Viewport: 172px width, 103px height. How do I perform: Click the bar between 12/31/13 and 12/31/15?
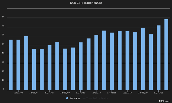point(104,60)
